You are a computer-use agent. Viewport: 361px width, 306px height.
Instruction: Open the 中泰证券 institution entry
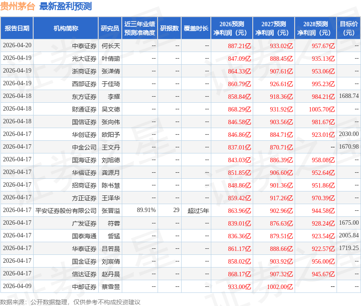tap(84, 45)
